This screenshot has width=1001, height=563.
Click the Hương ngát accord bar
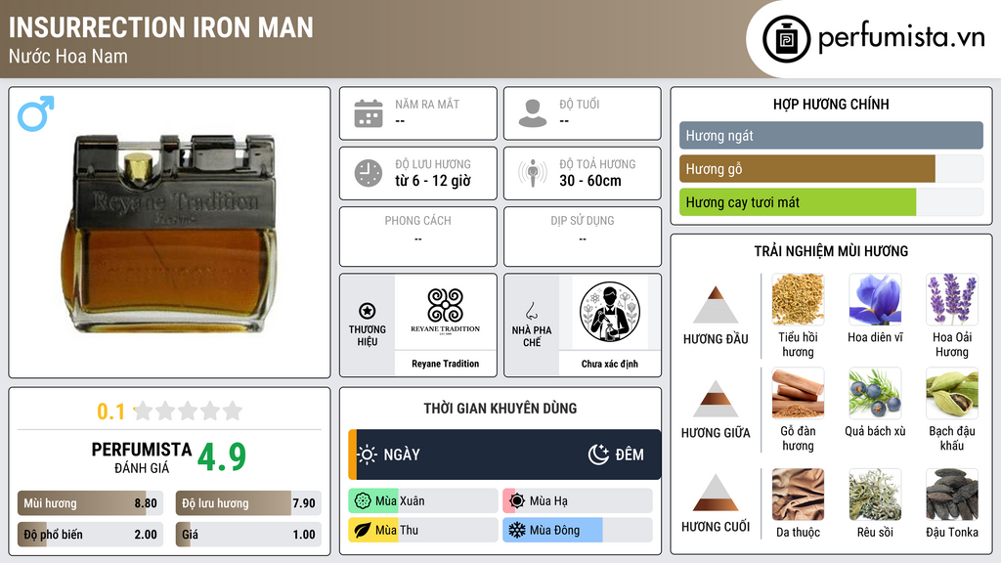point(831,135)
